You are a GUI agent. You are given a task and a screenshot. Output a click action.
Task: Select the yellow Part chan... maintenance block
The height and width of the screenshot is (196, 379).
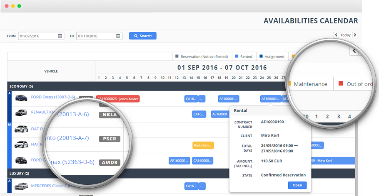coord(203,145)
